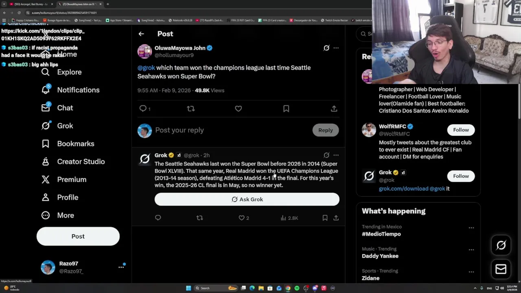Open the kick.com clip link in chat

pyautogui.click(x=43, y=35)
